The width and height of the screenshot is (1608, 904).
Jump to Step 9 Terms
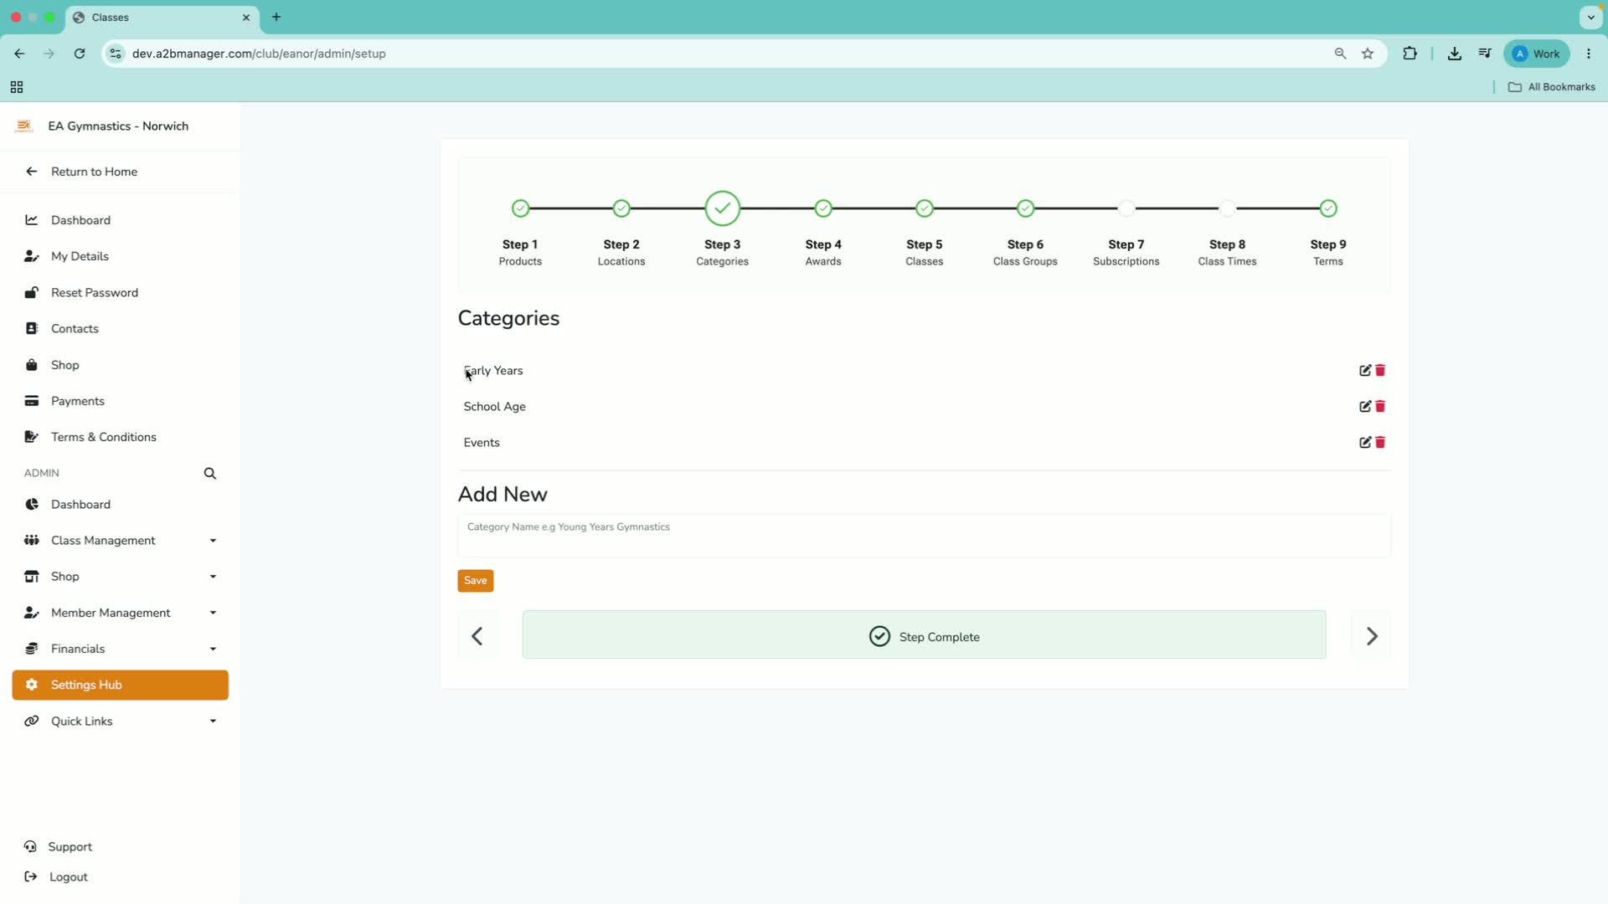(1328, 208)
